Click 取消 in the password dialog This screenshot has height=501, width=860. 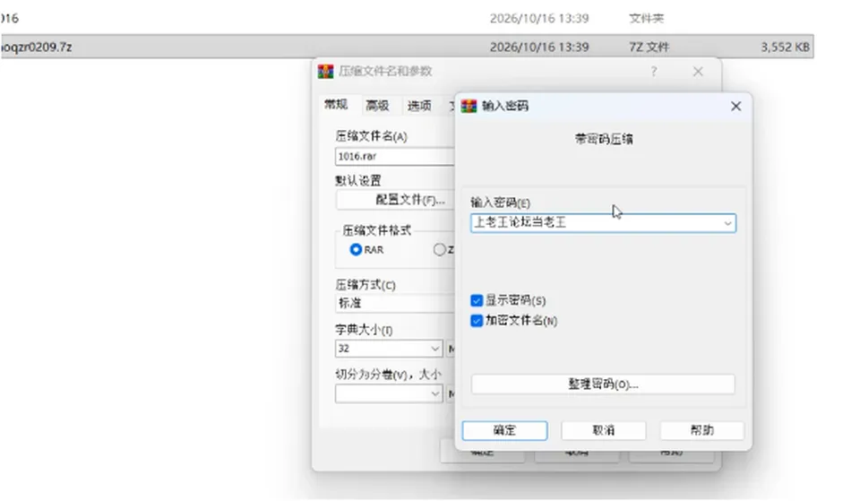603,430
